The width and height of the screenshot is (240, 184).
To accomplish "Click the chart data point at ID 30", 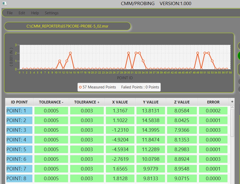I will 129,53.
